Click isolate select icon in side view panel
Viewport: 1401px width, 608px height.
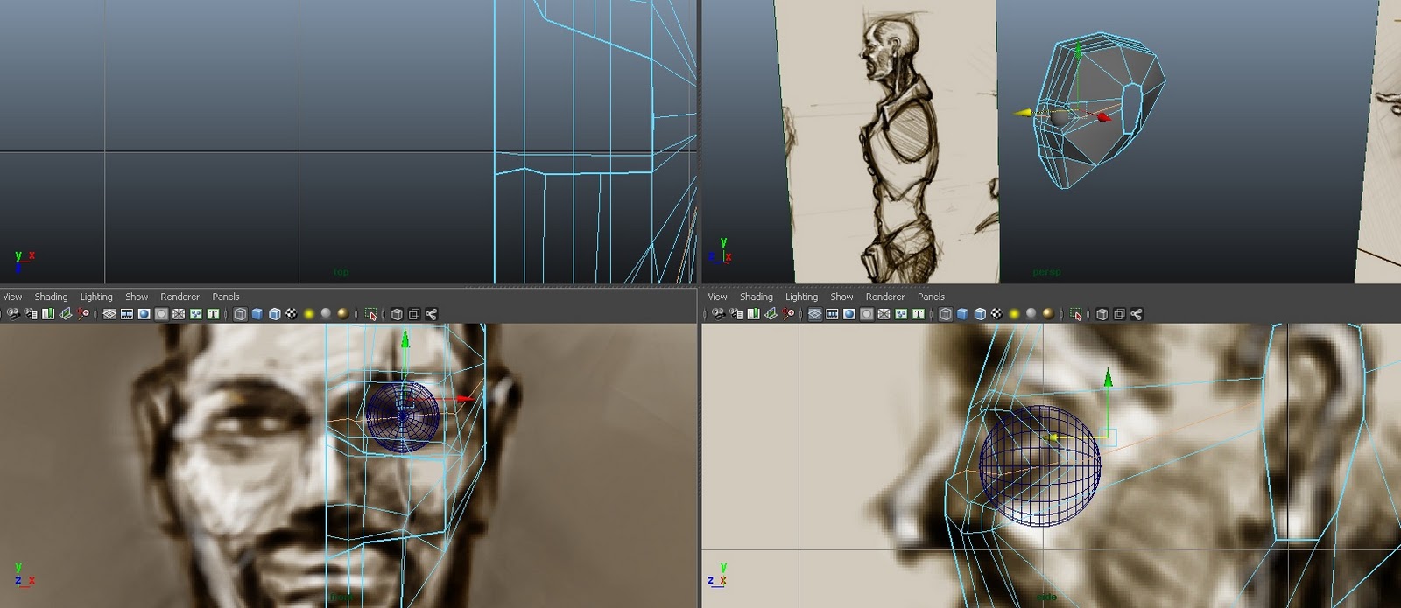coord(1075,314)
